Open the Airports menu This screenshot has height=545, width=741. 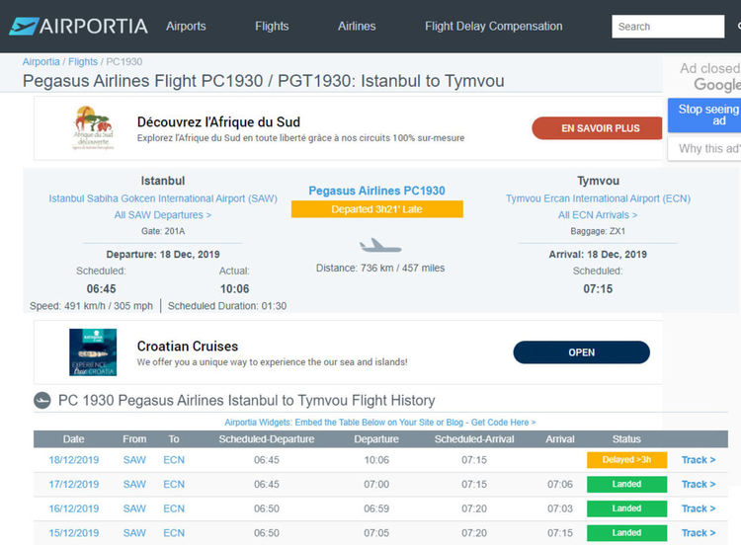(x=185, y=27)
